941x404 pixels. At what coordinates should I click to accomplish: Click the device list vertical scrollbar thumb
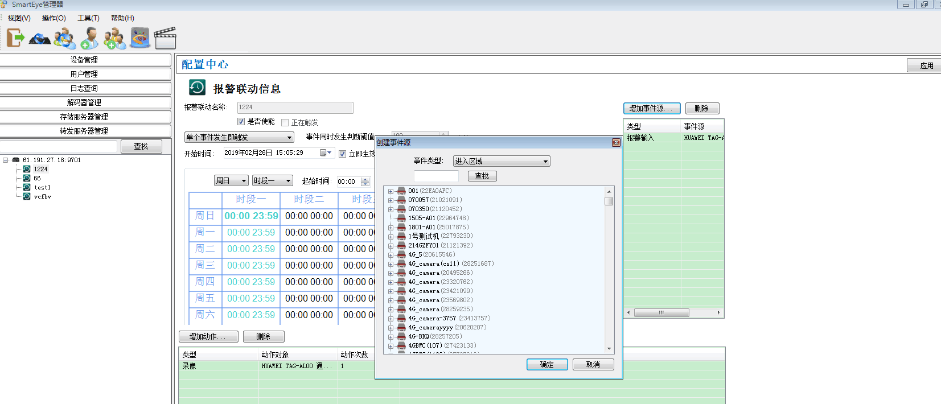click(609, 201)
